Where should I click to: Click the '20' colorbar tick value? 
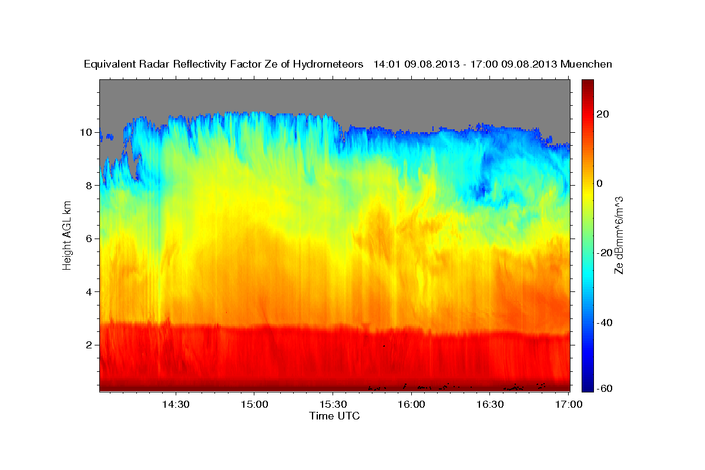pyautogui.click(x=603, y=114)
